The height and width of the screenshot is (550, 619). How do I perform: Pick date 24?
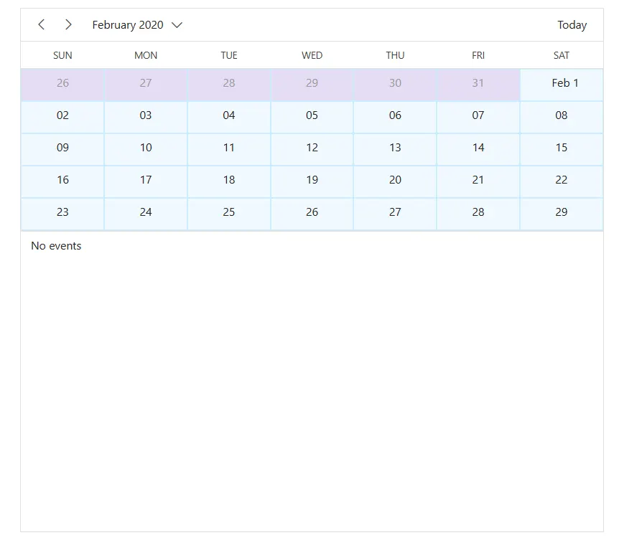coord(146,214)
